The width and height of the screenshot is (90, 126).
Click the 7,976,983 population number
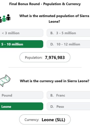(55, 57)
